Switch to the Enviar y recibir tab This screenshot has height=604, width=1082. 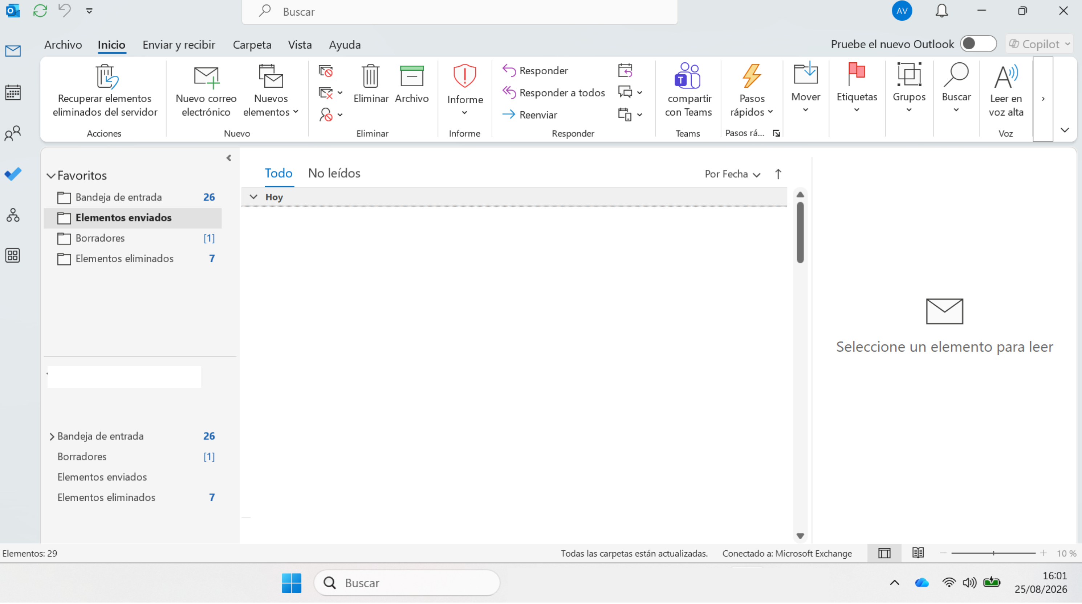point(179,45)
